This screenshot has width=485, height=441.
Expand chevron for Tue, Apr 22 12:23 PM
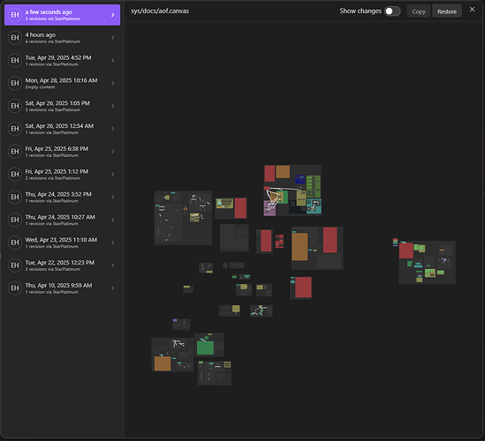[112, 265]
